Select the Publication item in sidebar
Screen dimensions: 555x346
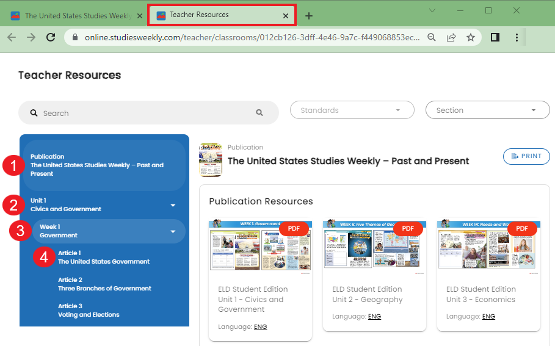(x=104, y=165)
